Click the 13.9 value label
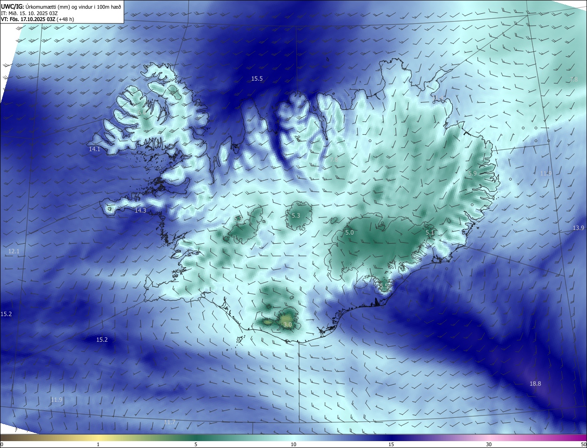This screenshot has width=587, height=448. tap(578, 228)
